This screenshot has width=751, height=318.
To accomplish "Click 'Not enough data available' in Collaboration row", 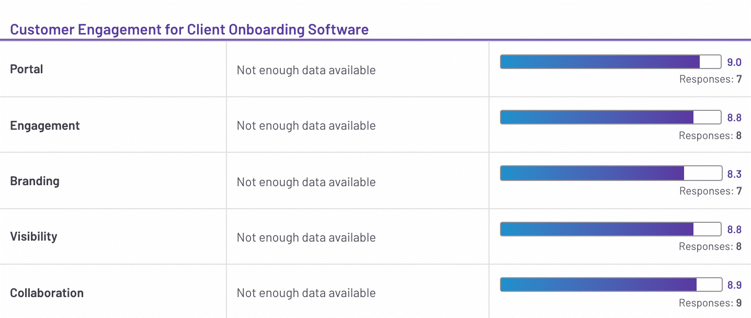I will (306, 293).
